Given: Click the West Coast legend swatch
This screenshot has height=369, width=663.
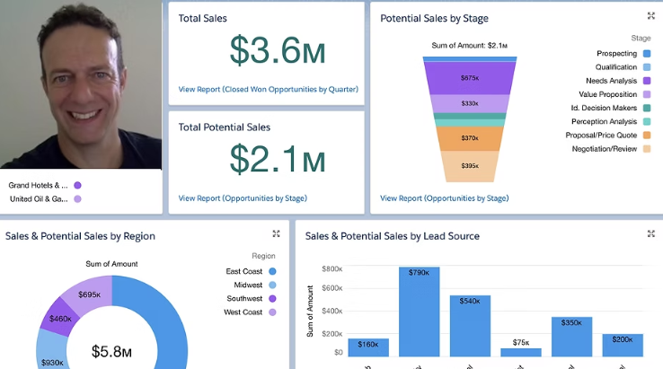Looking at the screenshot, I should [272, 312].
